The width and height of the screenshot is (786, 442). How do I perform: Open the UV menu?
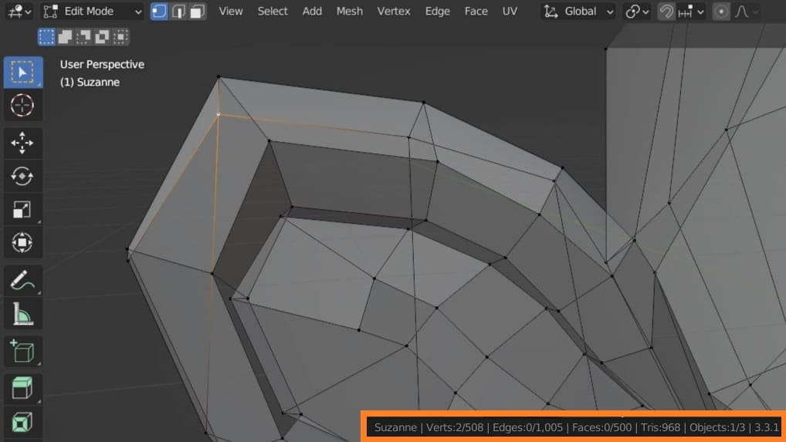tap(510, 11)
